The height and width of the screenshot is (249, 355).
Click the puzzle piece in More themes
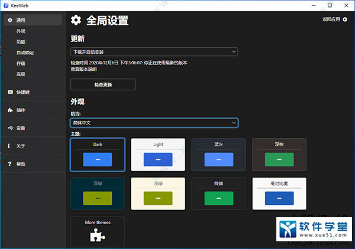point(98,235)
